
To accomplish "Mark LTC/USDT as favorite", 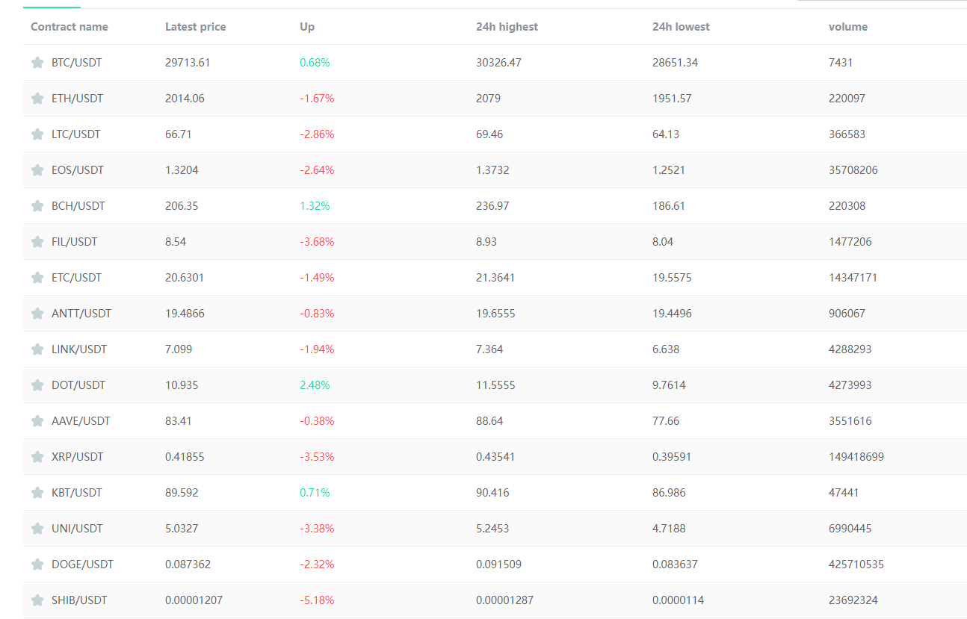I will [37, 134].
